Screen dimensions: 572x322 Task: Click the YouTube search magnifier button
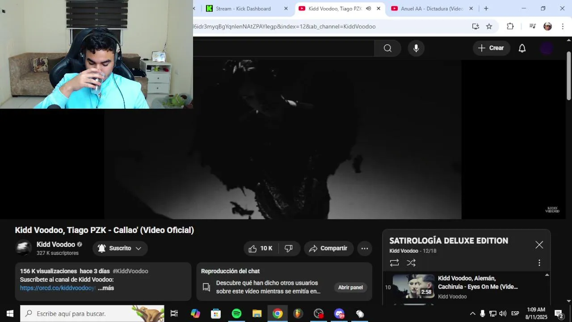(387, 48)
